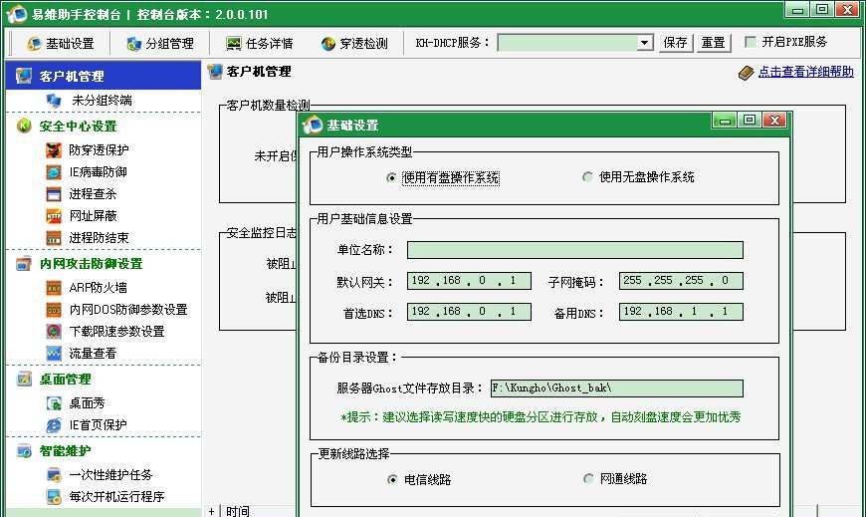The width and height of the screenshot is (866, 517).
Task: Click the 子网掩码 field
Action: pos(681,281)
